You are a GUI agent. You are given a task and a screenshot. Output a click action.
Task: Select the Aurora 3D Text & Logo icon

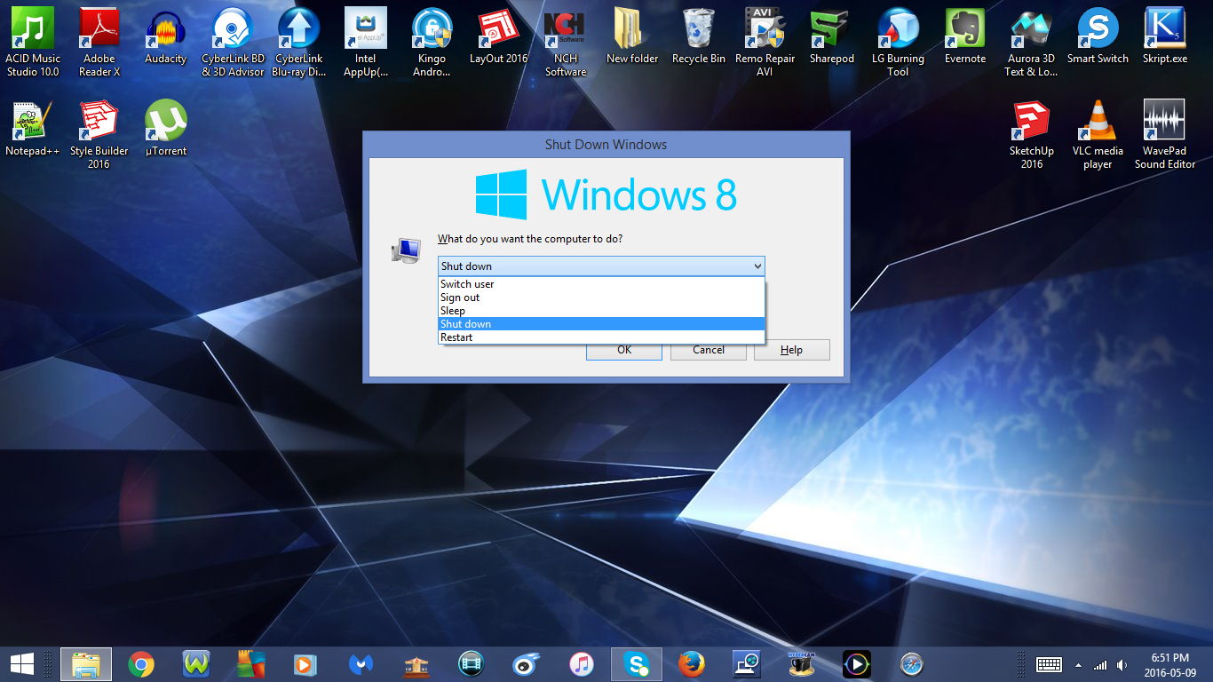pyautogui.click(x=1031, y=42)
